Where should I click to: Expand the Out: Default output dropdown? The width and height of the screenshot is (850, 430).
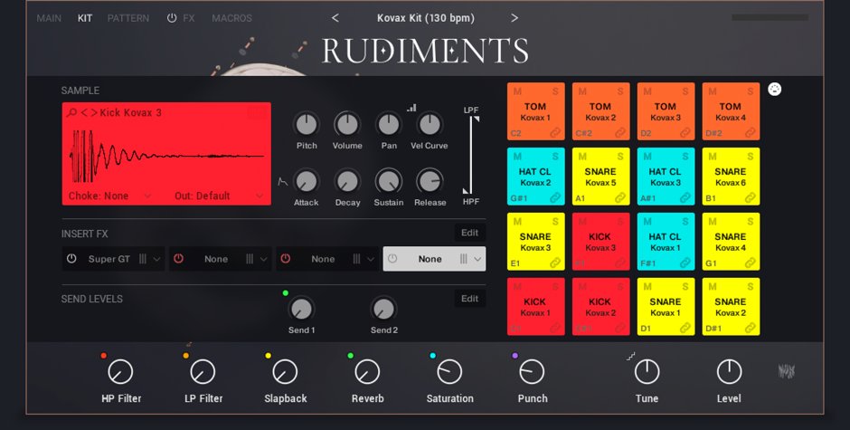pyautogui.click(x=219, y=196)
